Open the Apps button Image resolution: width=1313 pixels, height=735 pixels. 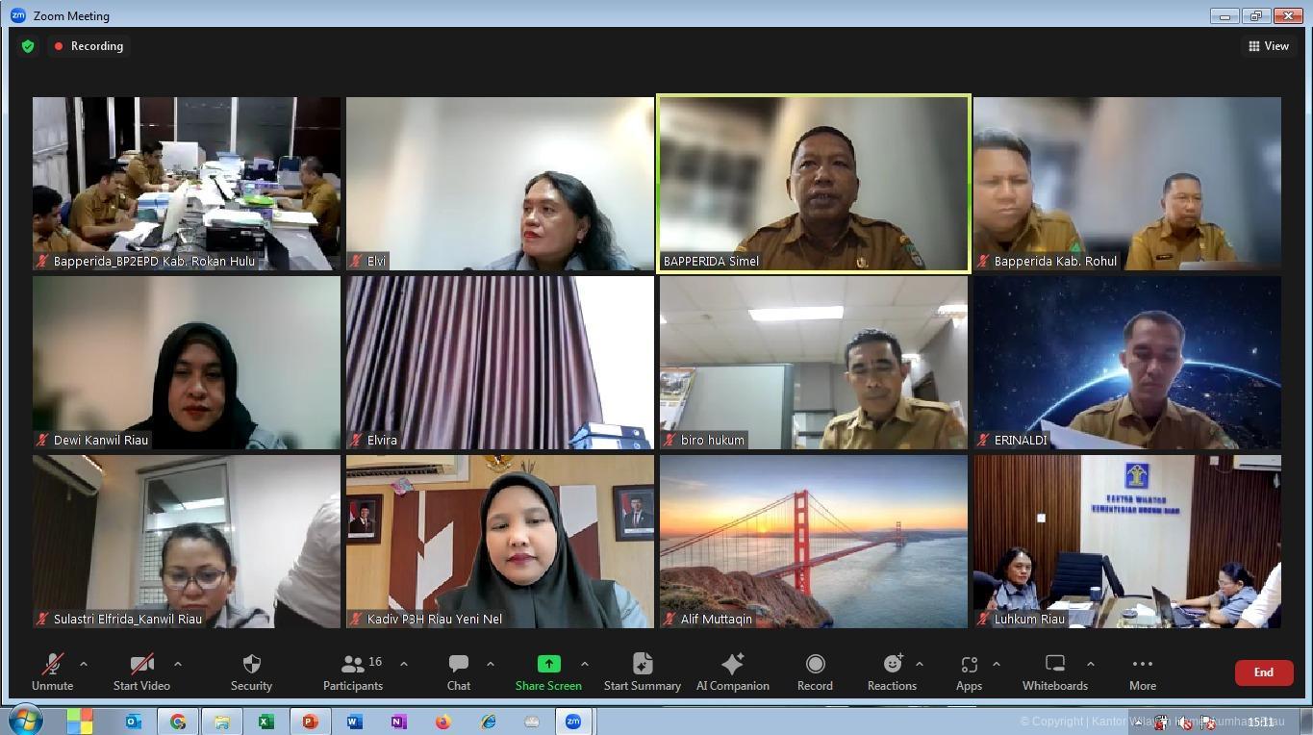pyautogui.click(x=969, y=672)
